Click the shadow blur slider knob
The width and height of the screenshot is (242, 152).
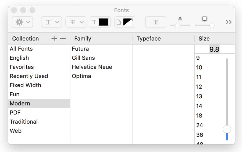(x=212, y=25)
